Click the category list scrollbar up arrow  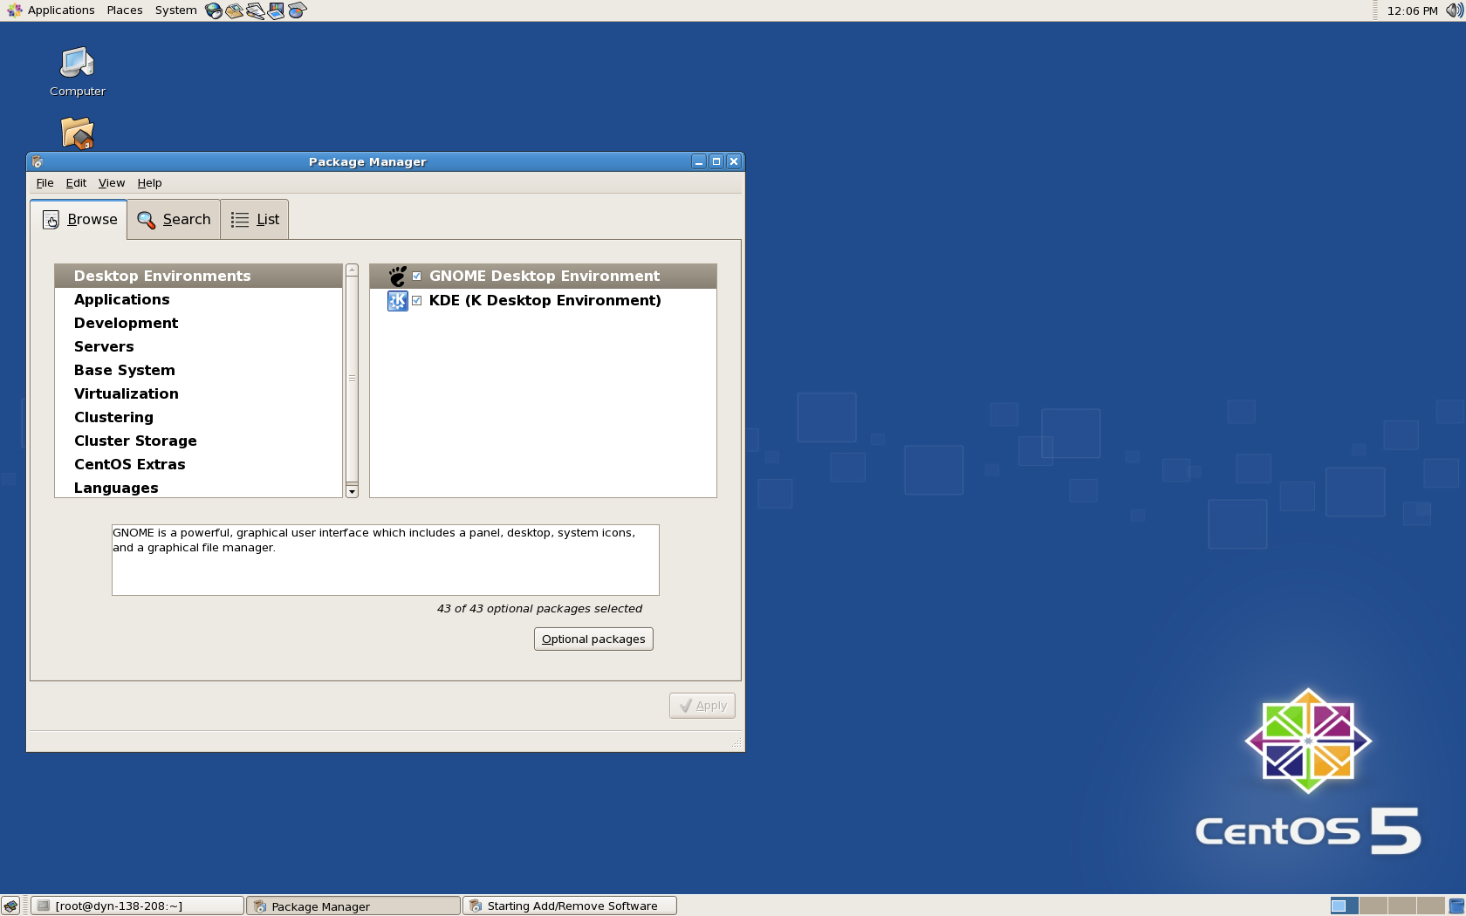coord(353,270)
